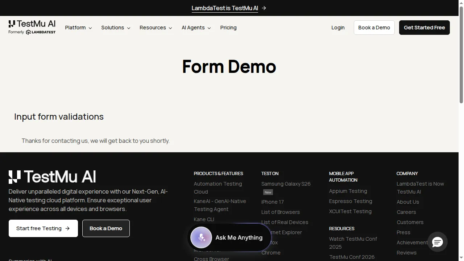The height and width of the screenshot is (261, 464).
Task: Click the footer Book a Demo button
Action: (x=106, y=228)
